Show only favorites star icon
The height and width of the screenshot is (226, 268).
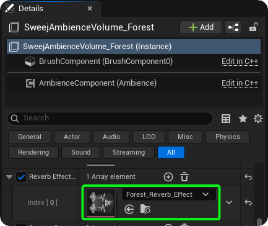(x=243, y=119)
